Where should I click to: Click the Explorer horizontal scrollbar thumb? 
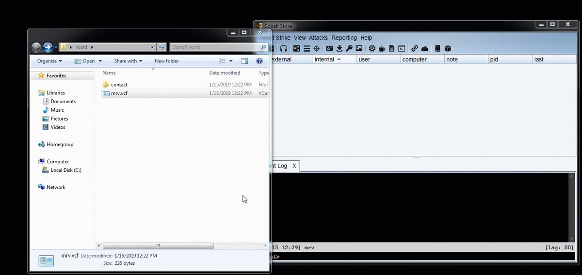[158, 246]
